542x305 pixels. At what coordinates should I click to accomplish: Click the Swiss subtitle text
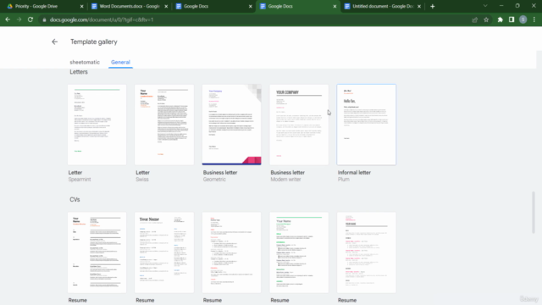(142, 180)
